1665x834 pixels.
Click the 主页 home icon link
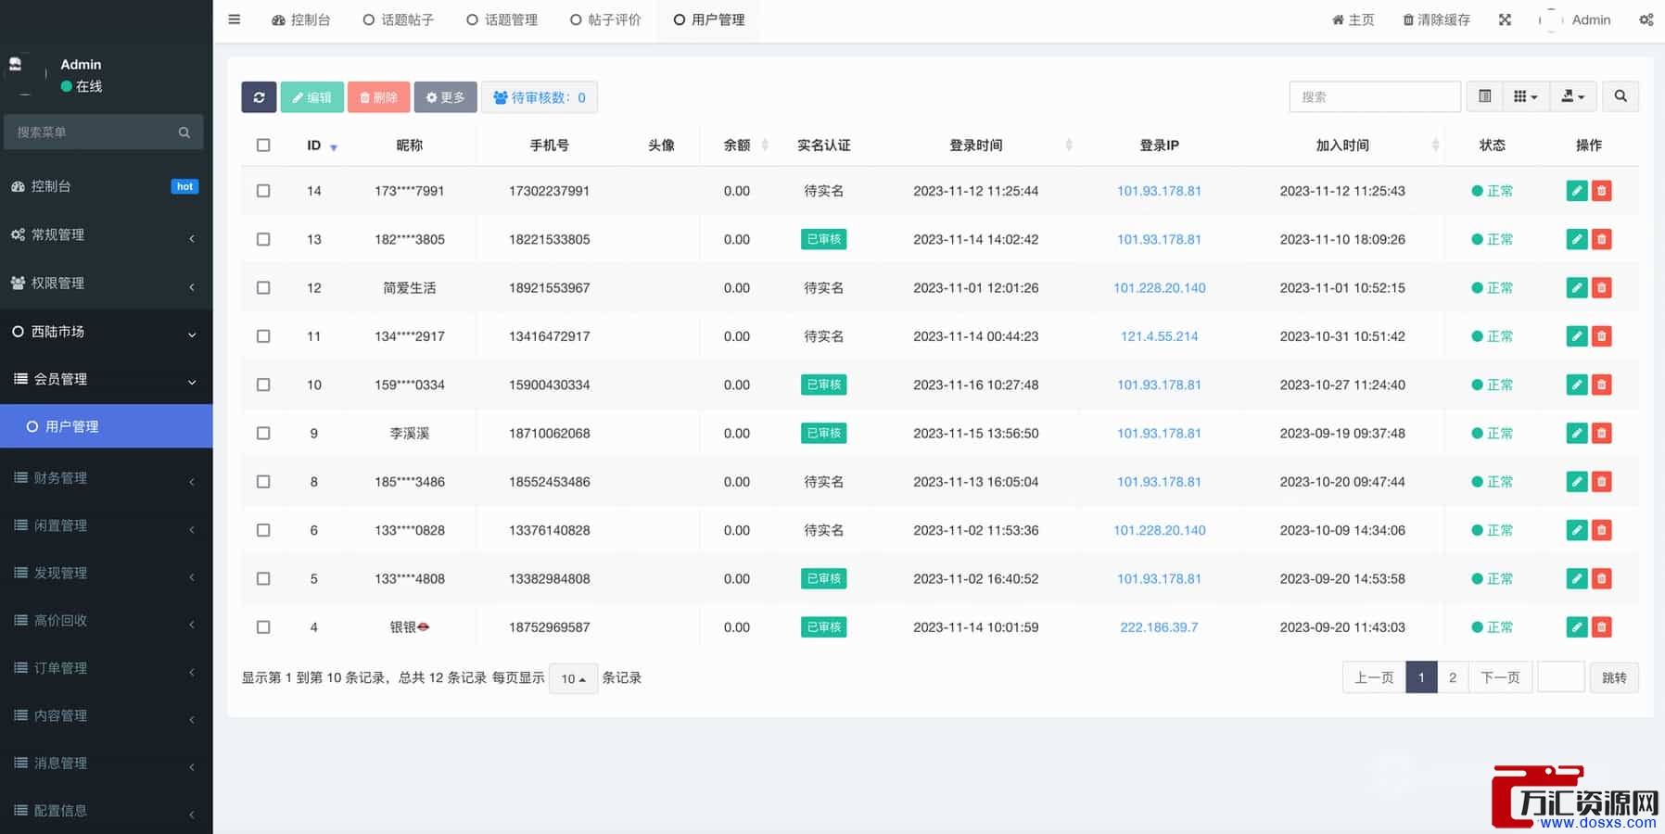[x=1353, y=19]
